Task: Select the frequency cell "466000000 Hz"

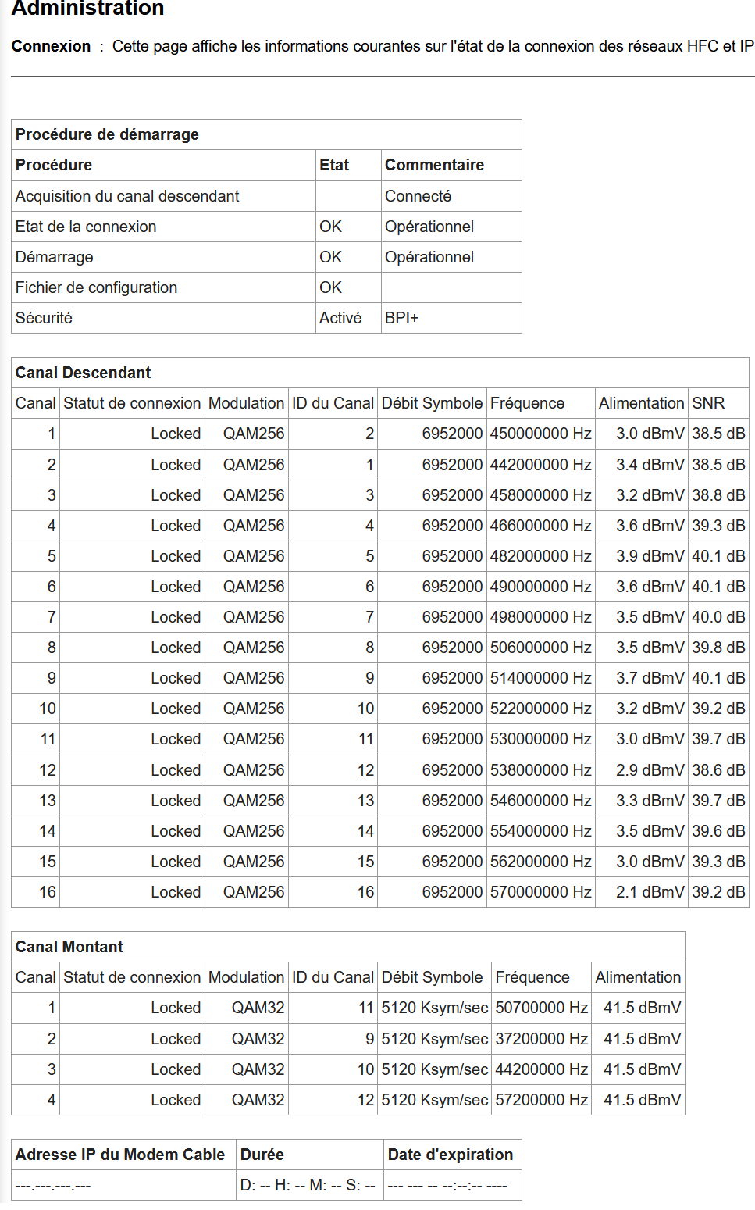Action: click(541, 526)
